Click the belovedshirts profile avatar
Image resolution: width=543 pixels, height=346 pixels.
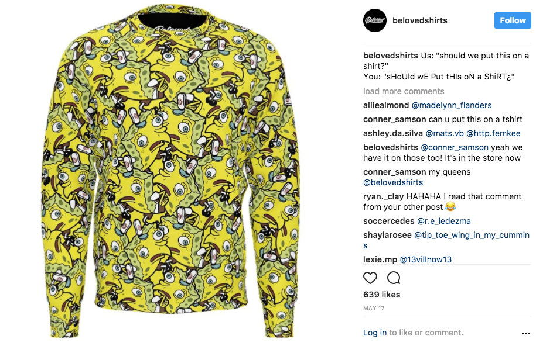375,20
